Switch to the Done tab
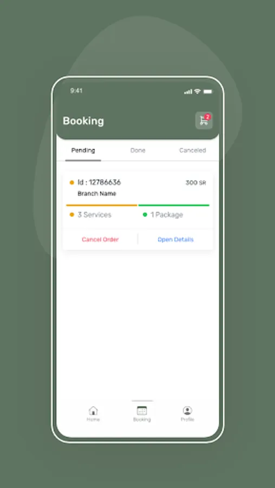The height and width of the screenshot is (488, 275). coord(138,151)
